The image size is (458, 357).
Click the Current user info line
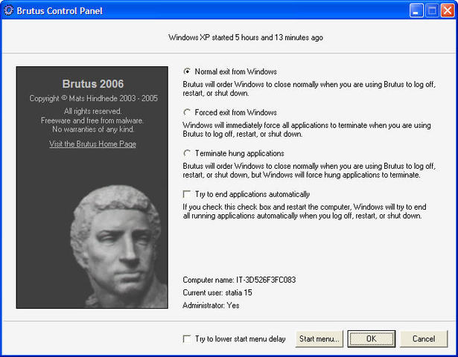tap(219, 292)
